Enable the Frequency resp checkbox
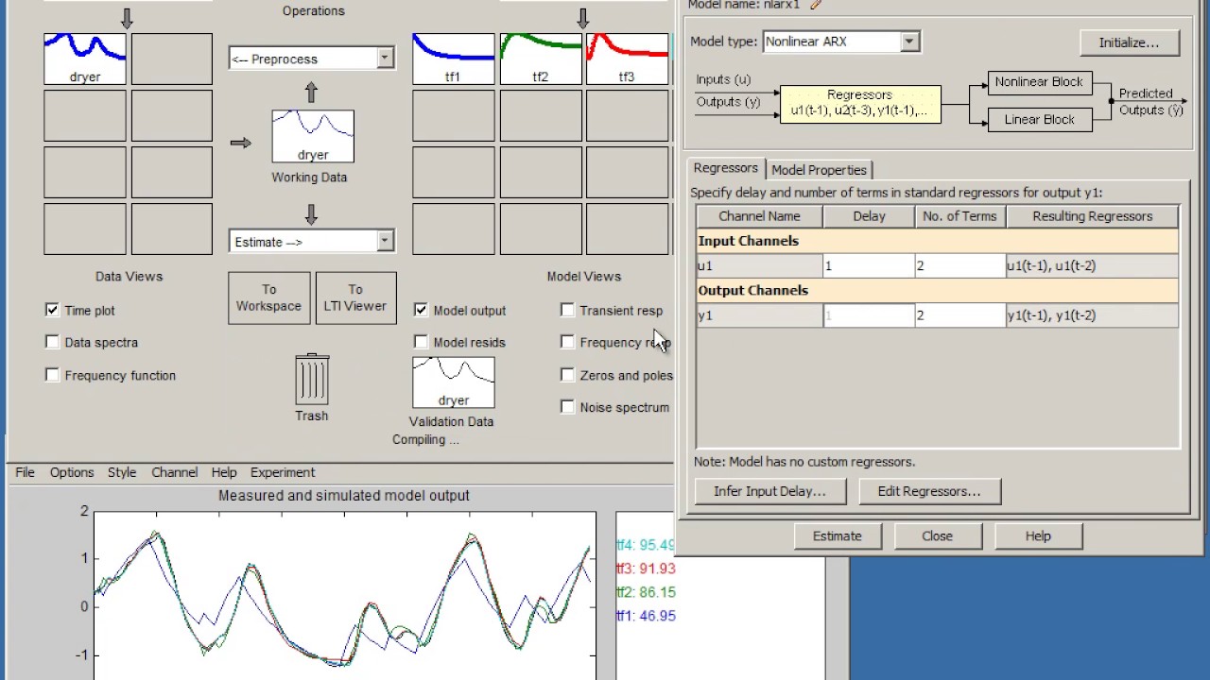The image size is (1210, 680). [567, 342]
